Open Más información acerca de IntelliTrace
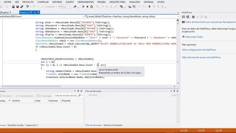The width and height of the screenshot is (236, 133). pyautogui.click(x=201, y=57)
